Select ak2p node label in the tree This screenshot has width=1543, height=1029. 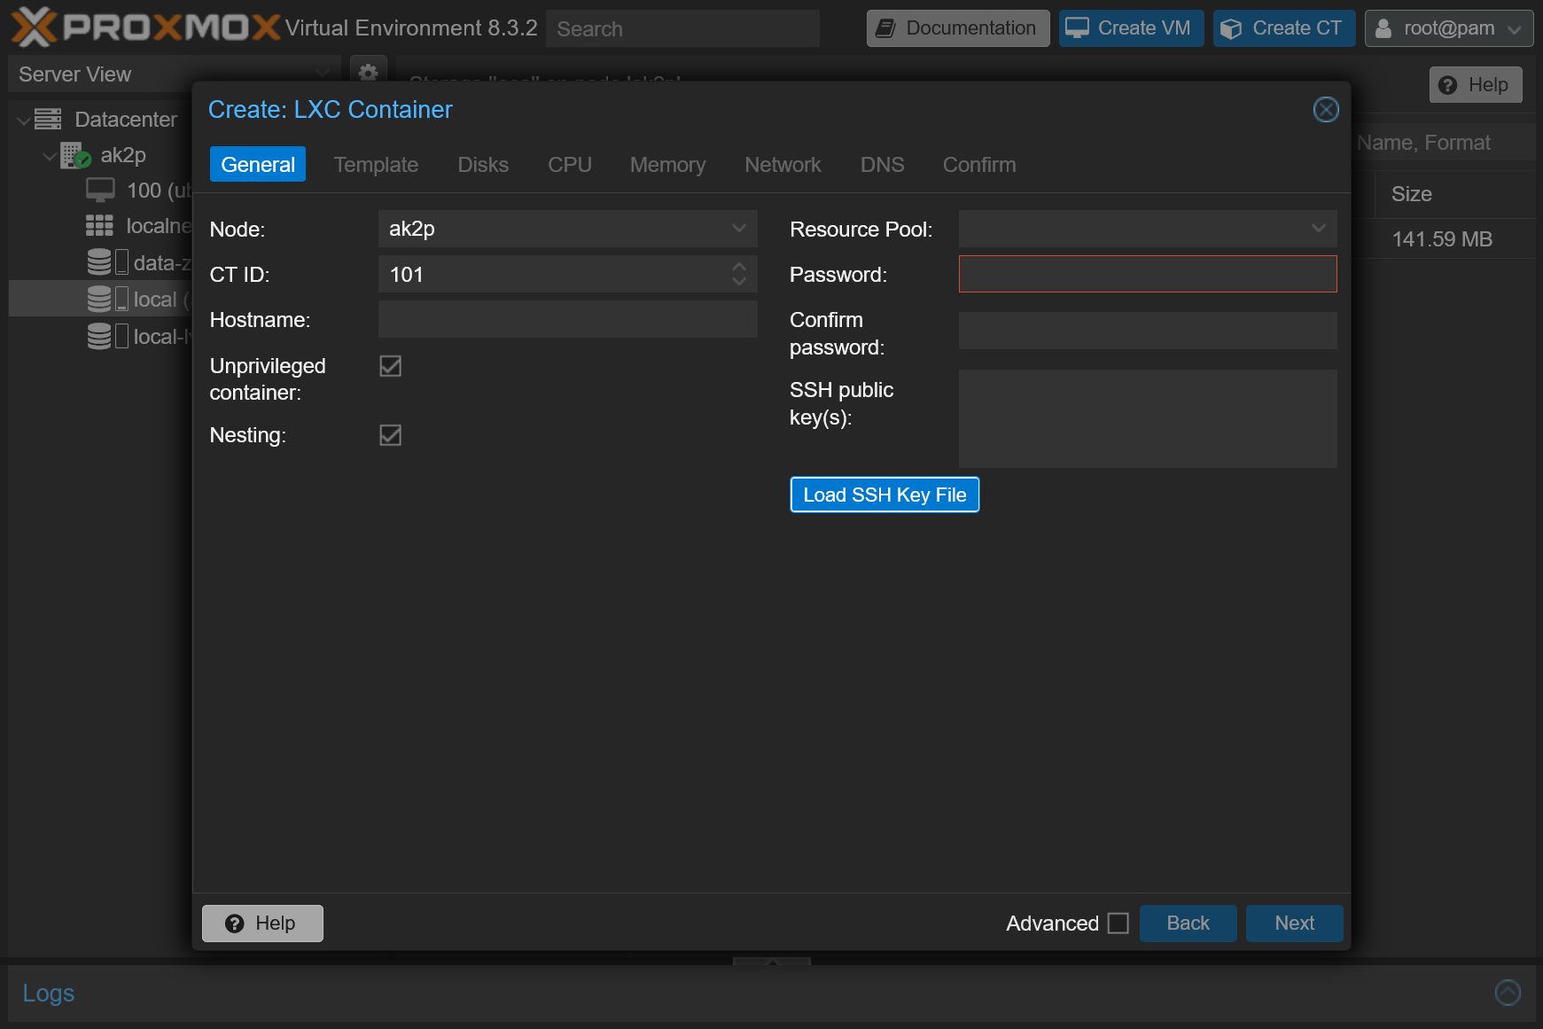[123, 155]
